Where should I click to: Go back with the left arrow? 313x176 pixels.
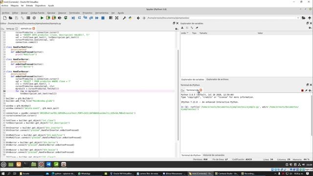[138, 18]
